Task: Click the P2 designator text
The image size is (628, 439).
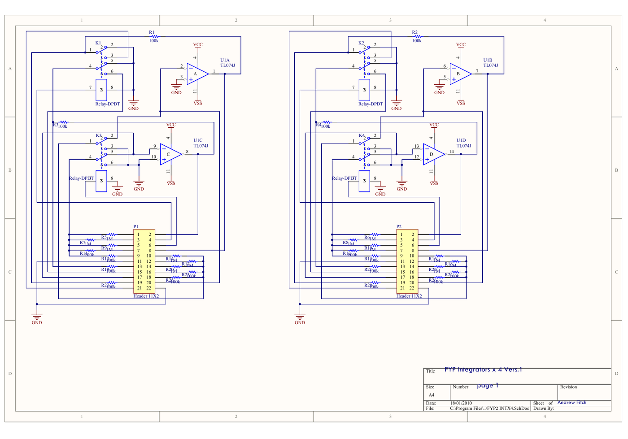Action: point(399,227)
